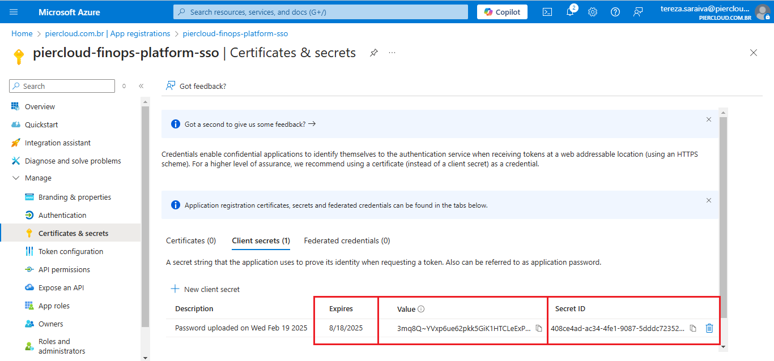The image size is (774, 361).
Task: Dismiss the feedback banner
Action: coord(708,119)
